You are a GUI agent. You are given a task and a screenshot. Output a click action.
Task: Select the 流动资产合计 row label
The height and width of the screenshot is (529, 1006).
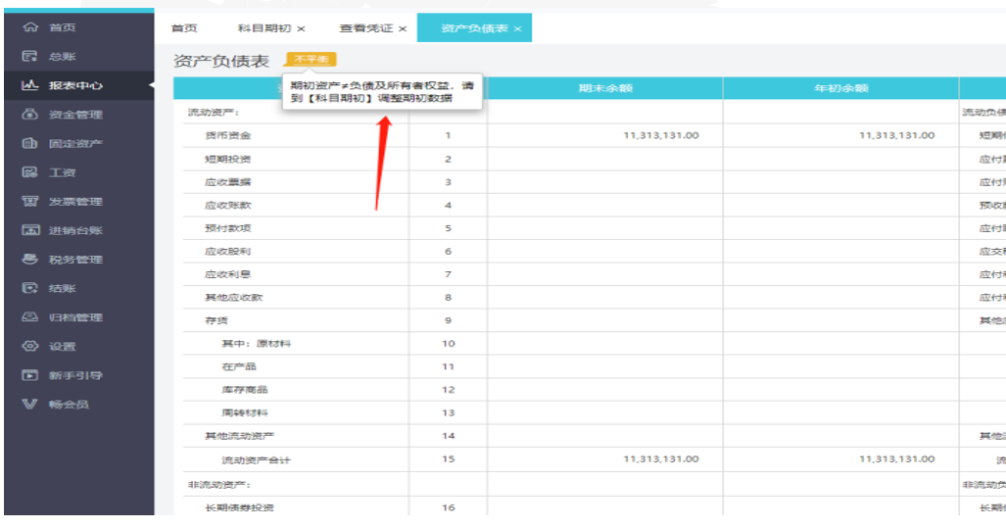pyautogui.click(x=256, y=459)
